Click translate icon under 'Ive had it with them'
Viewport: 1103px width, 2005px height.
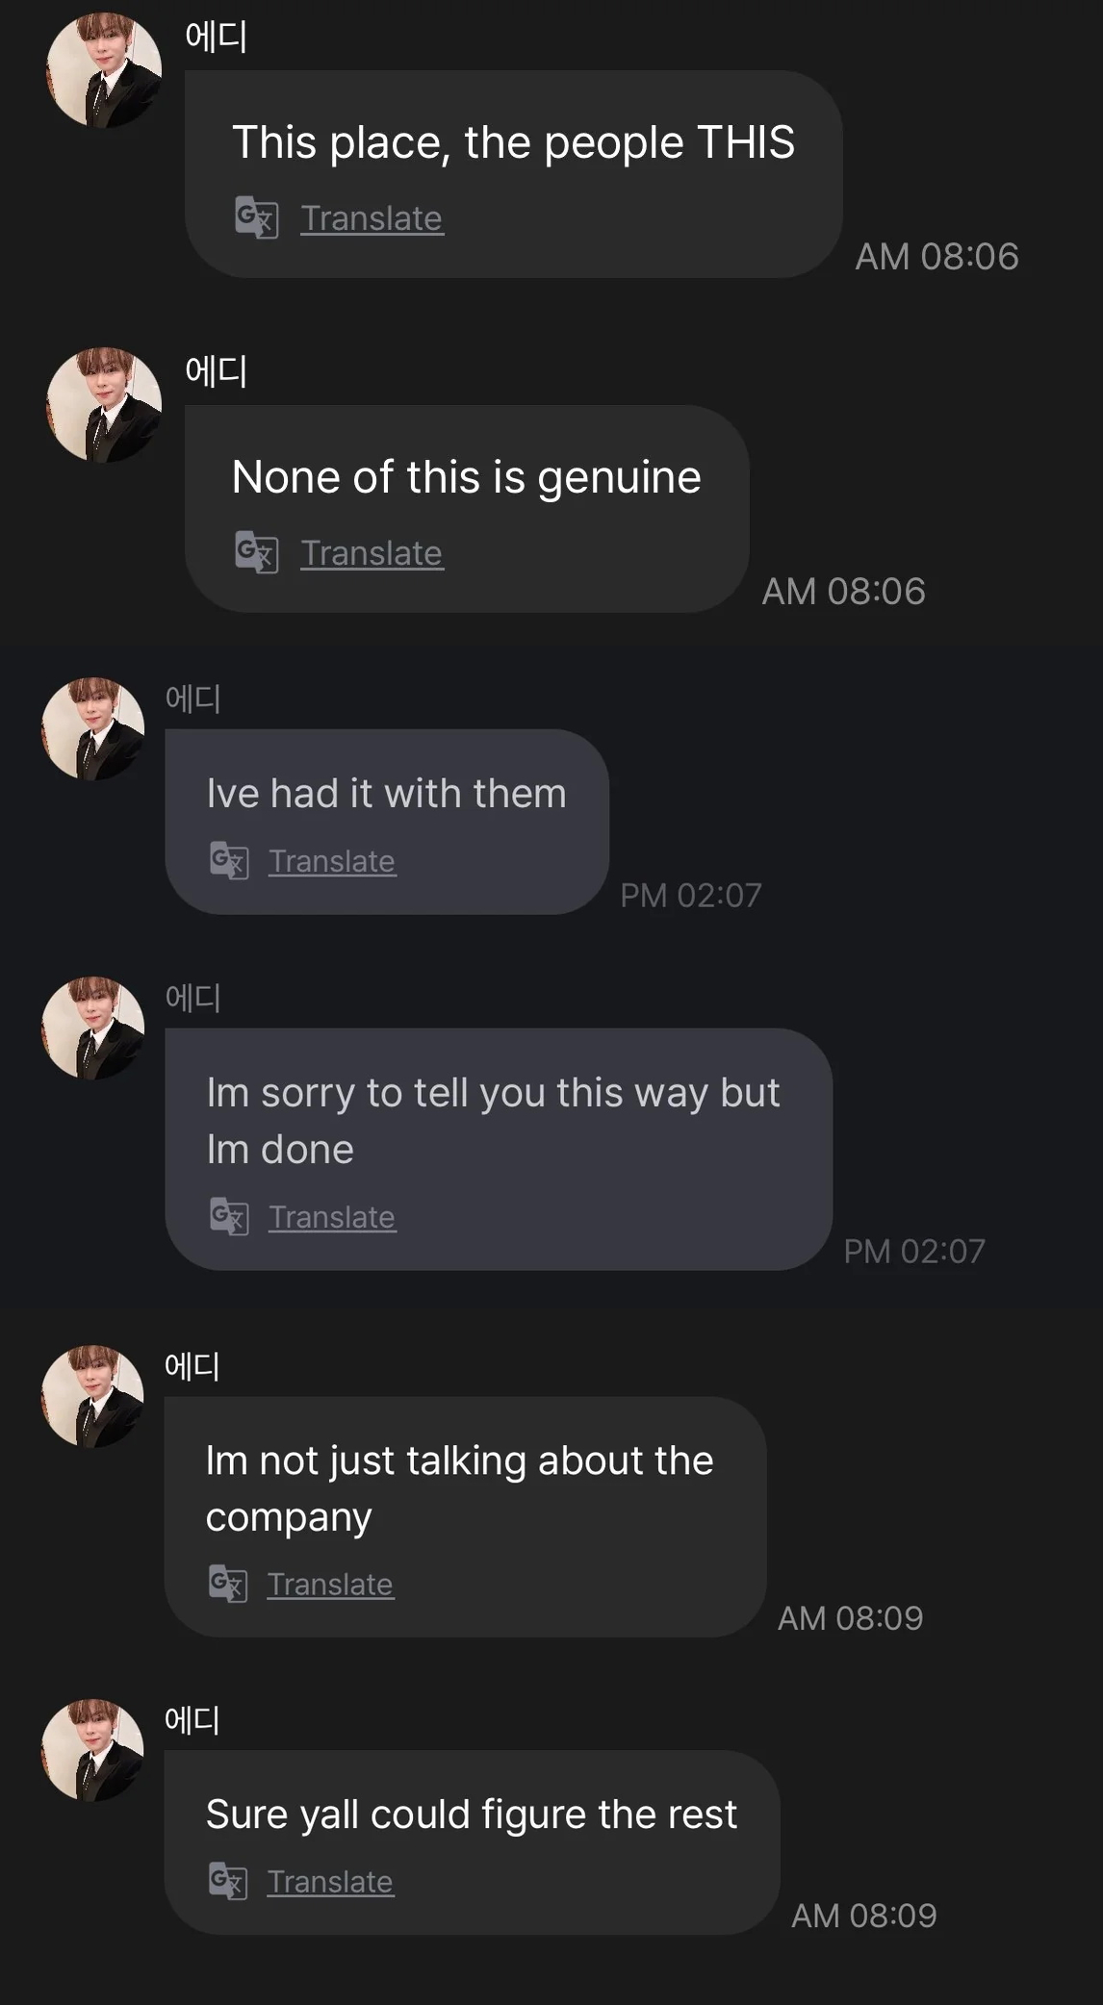tap(229, 860)
